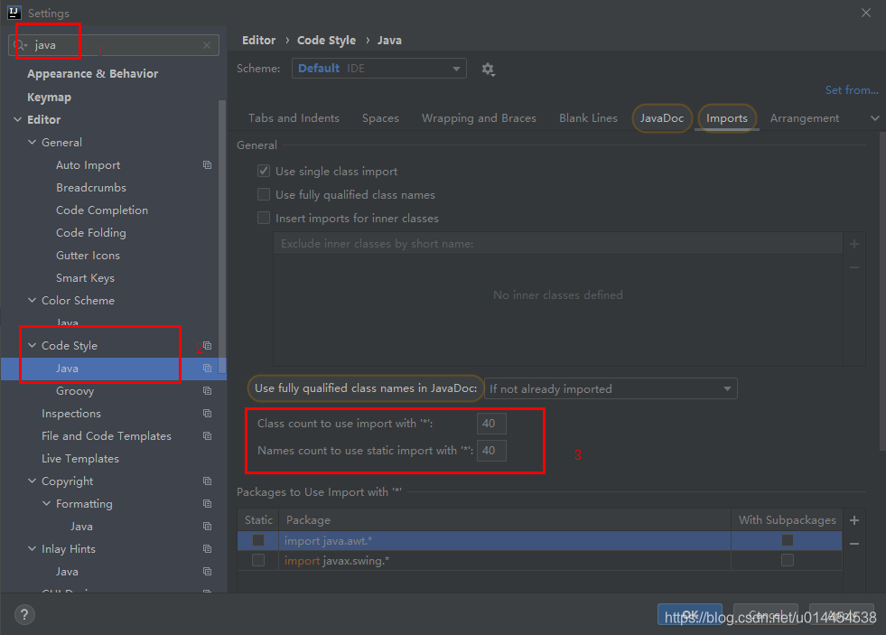Collapse the Copyright tree node
The height and width of the screenshot is (635, 886).
point(33,481)
